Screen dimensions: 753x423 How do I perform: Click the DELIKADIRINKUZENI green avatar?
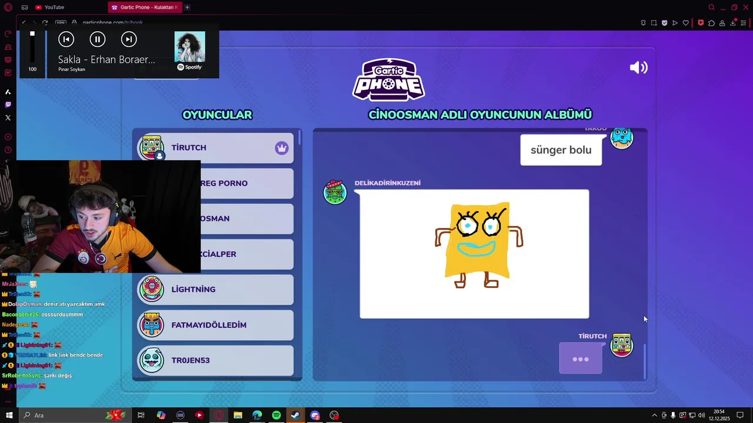pos(335,192)
